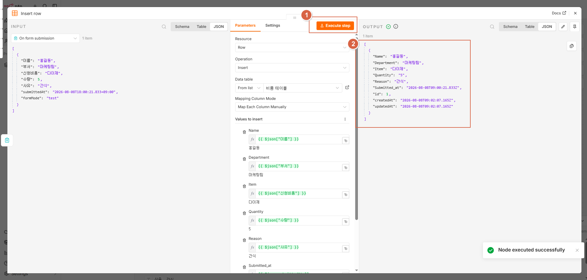
Task: Open expression editor for the Quantity field
Action: (346, 221)
